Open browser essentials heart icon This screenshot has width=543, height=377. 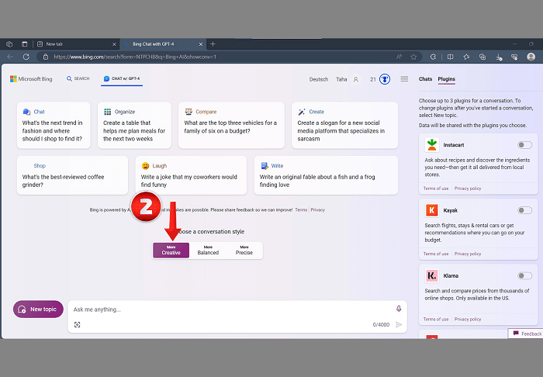coord(514,57)
